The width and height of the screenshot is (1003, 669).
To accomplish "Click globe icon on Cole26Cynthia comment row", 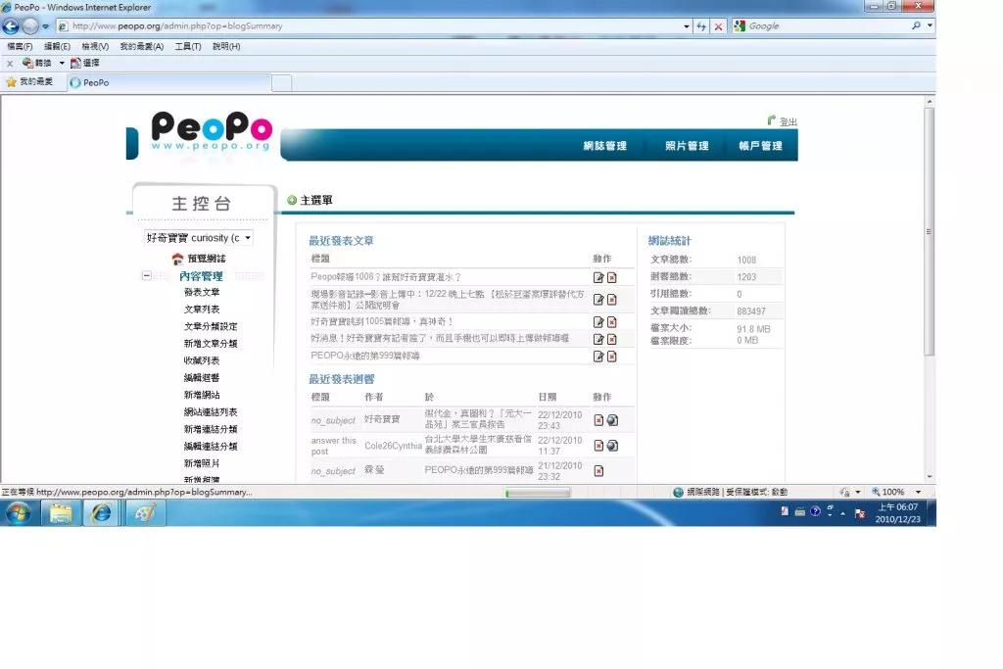I will [612, 445].
